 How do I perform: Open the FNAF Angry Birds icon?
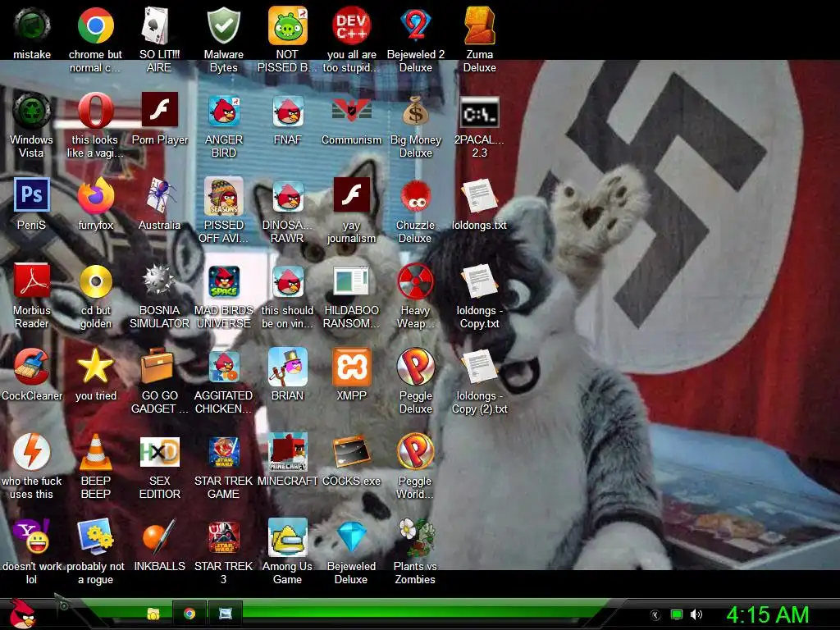click(x=288, y=111)
